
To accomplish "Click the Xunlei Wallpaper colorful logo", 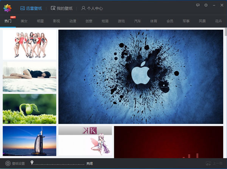I will click(x=8, y=8).
